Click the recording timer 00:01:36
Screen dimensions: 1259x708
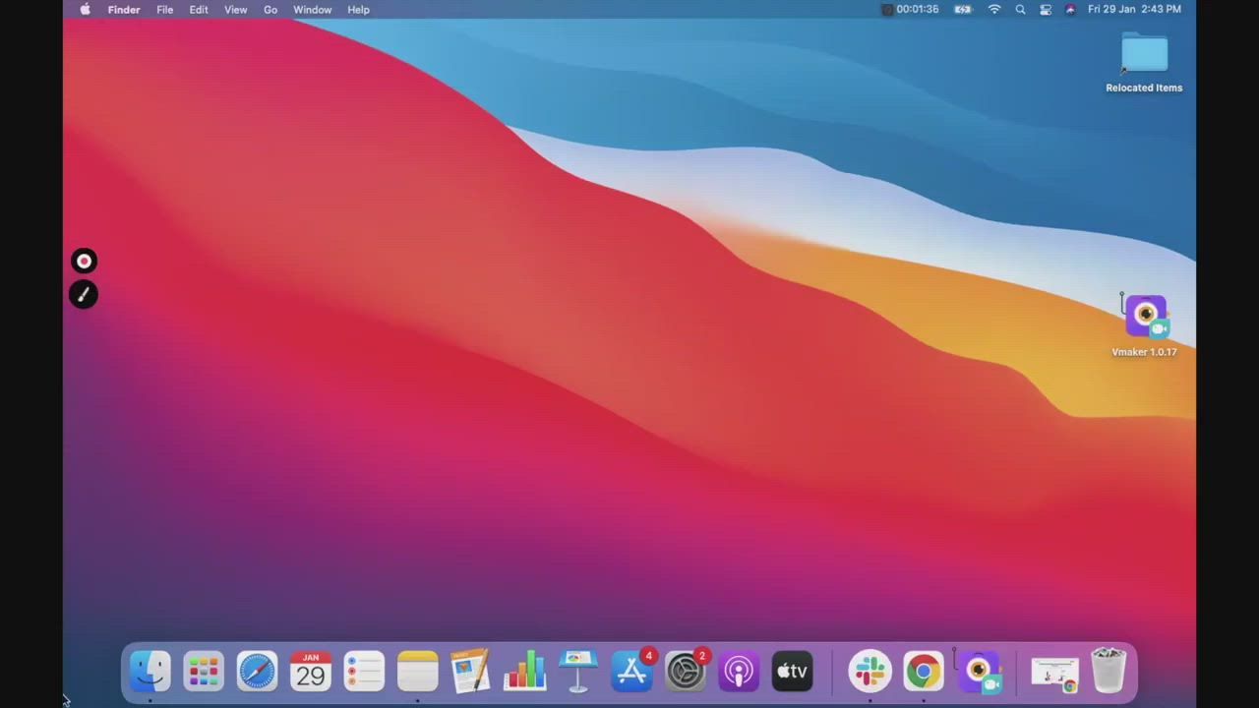[911, 10]
